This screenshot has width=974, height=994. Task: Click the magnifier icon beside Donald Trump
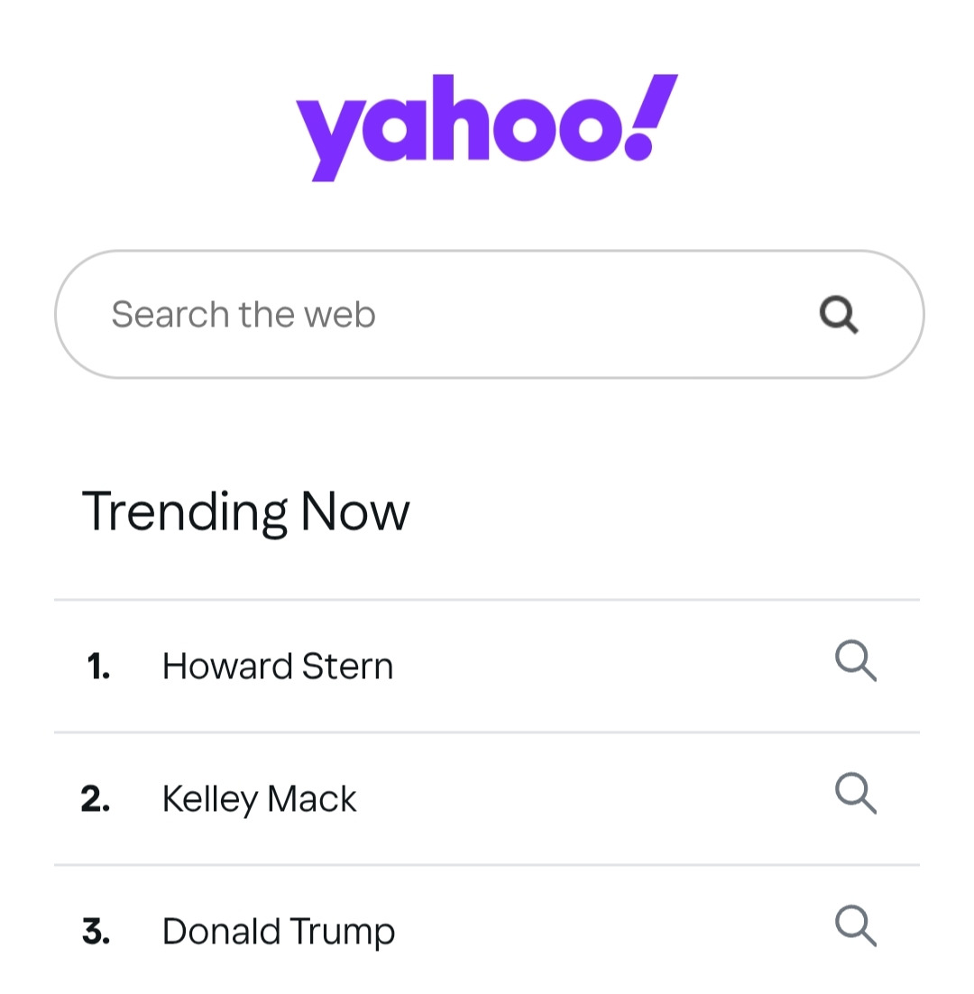(854, 926)
